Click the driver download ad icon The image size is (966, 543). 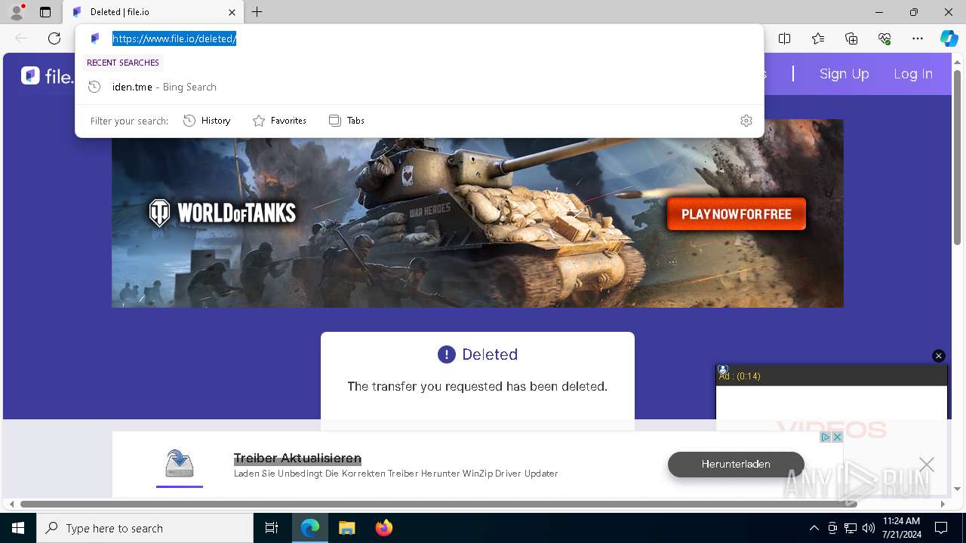180,464
